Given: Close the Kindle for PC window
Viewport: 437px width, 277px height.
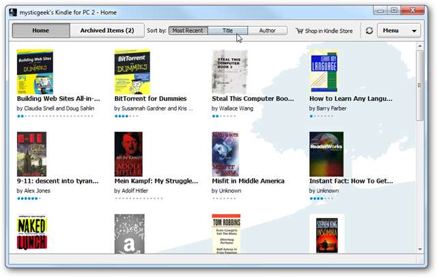Looking at the screenshot, I should pyautogui.click(x=412, y=11).
